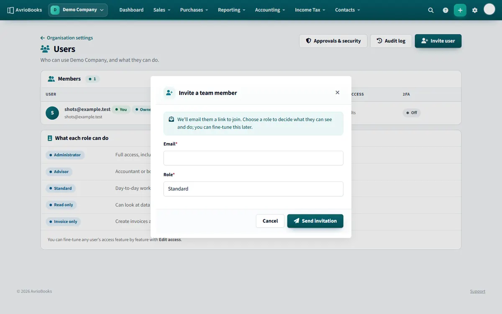
Task: Open the Support link in footer
Action: pos(478,291)
